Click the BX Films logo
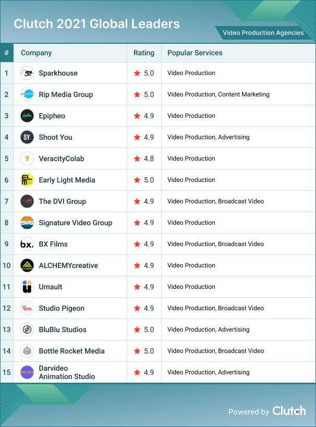Image resolution: width=316 pixels, height=427 pixels. click(x=27, y=244)
